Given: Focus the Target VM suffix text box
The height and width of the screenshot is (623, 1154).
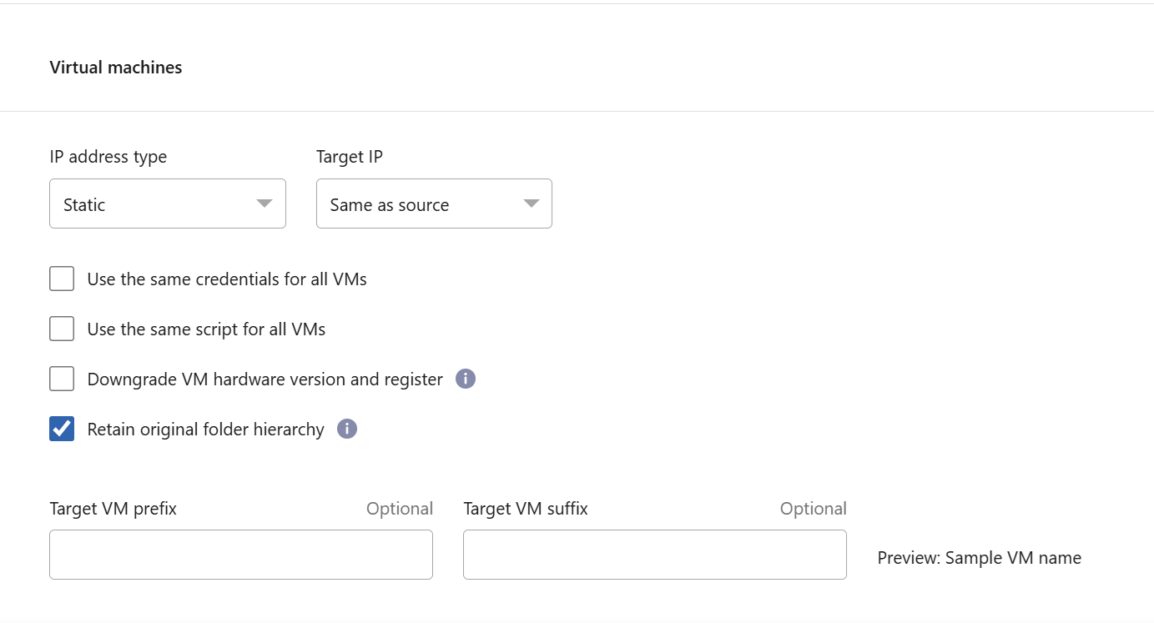Looking at the screenshot, I should click(654, 555).
